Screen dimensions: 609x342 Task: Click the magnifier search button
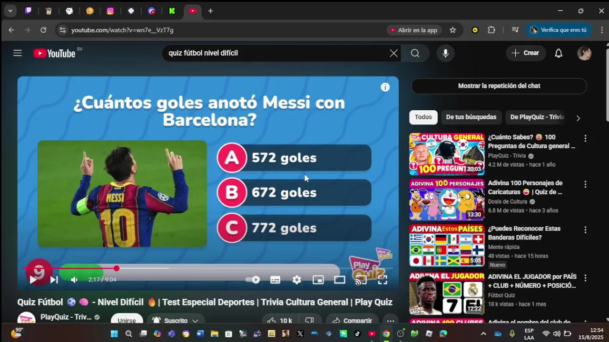click(415, 53)
